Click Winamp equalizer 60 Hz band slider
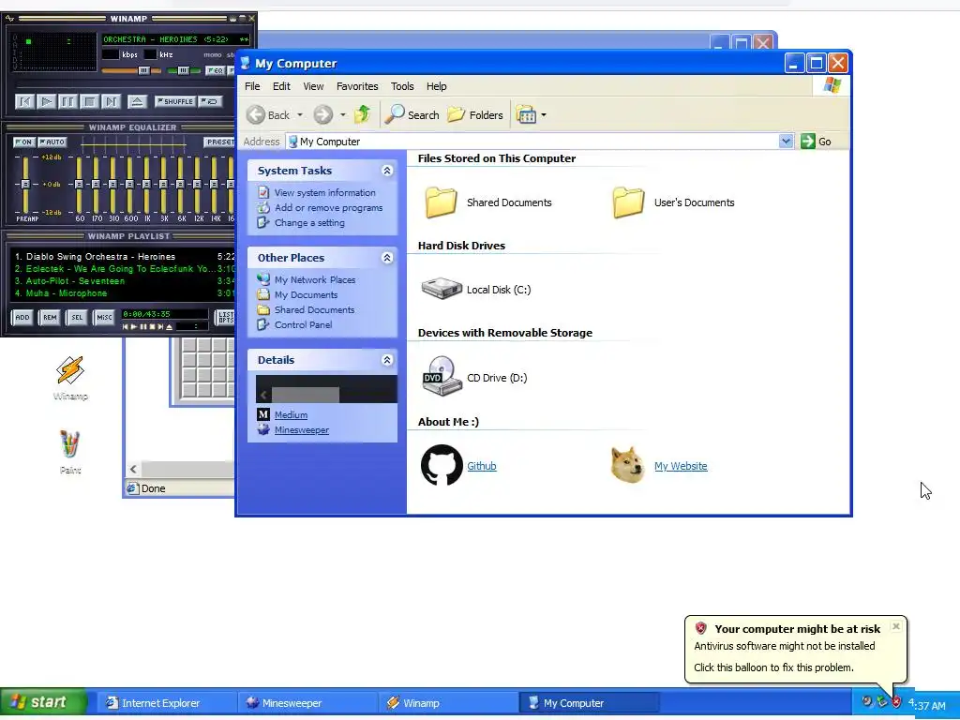Viewport: 960px width, 720px height. pyautogui.click(x=79, y=184)
